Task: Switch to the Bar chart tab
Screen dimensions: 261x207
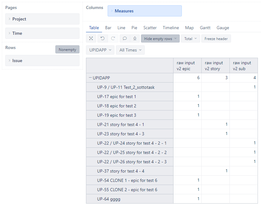Action: (x=108, y=28)
